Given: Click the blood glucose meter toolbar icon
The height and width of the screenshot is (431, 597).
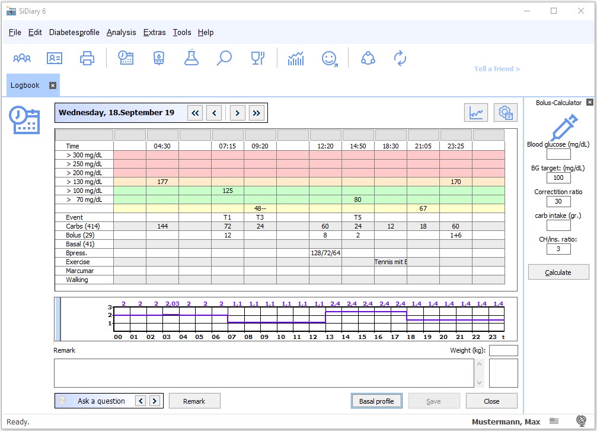Looking at the screenshot, I should [158, 58].
